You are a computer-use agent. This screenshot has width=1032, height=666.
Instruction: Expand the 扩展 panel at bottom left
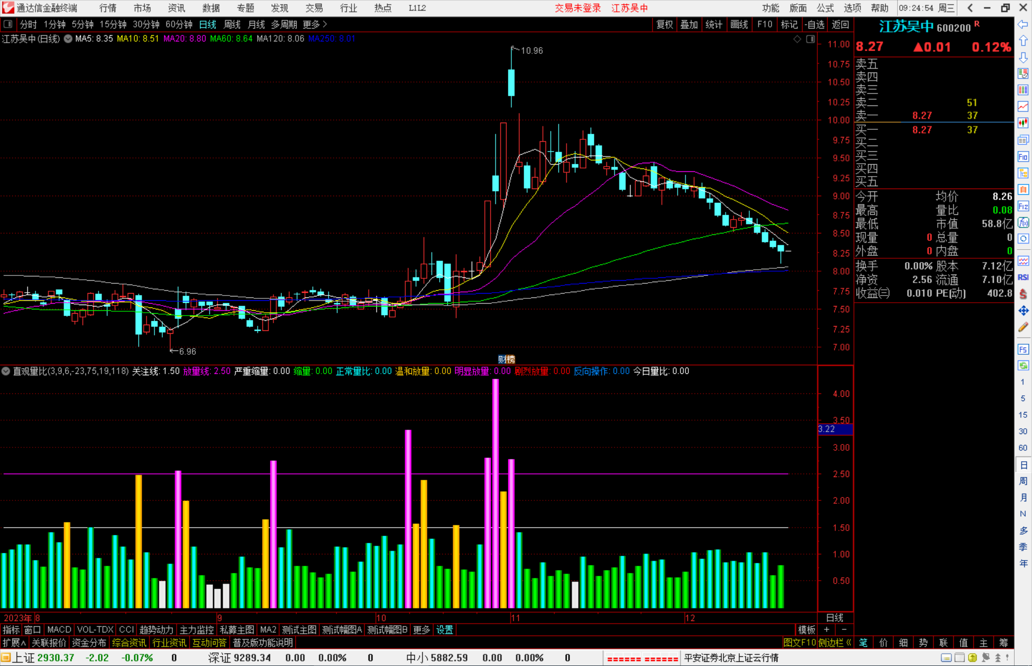click(x=14, y=643)
